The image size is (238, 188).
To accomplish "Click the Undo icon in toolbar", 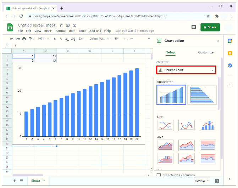I will pos(12,39).
